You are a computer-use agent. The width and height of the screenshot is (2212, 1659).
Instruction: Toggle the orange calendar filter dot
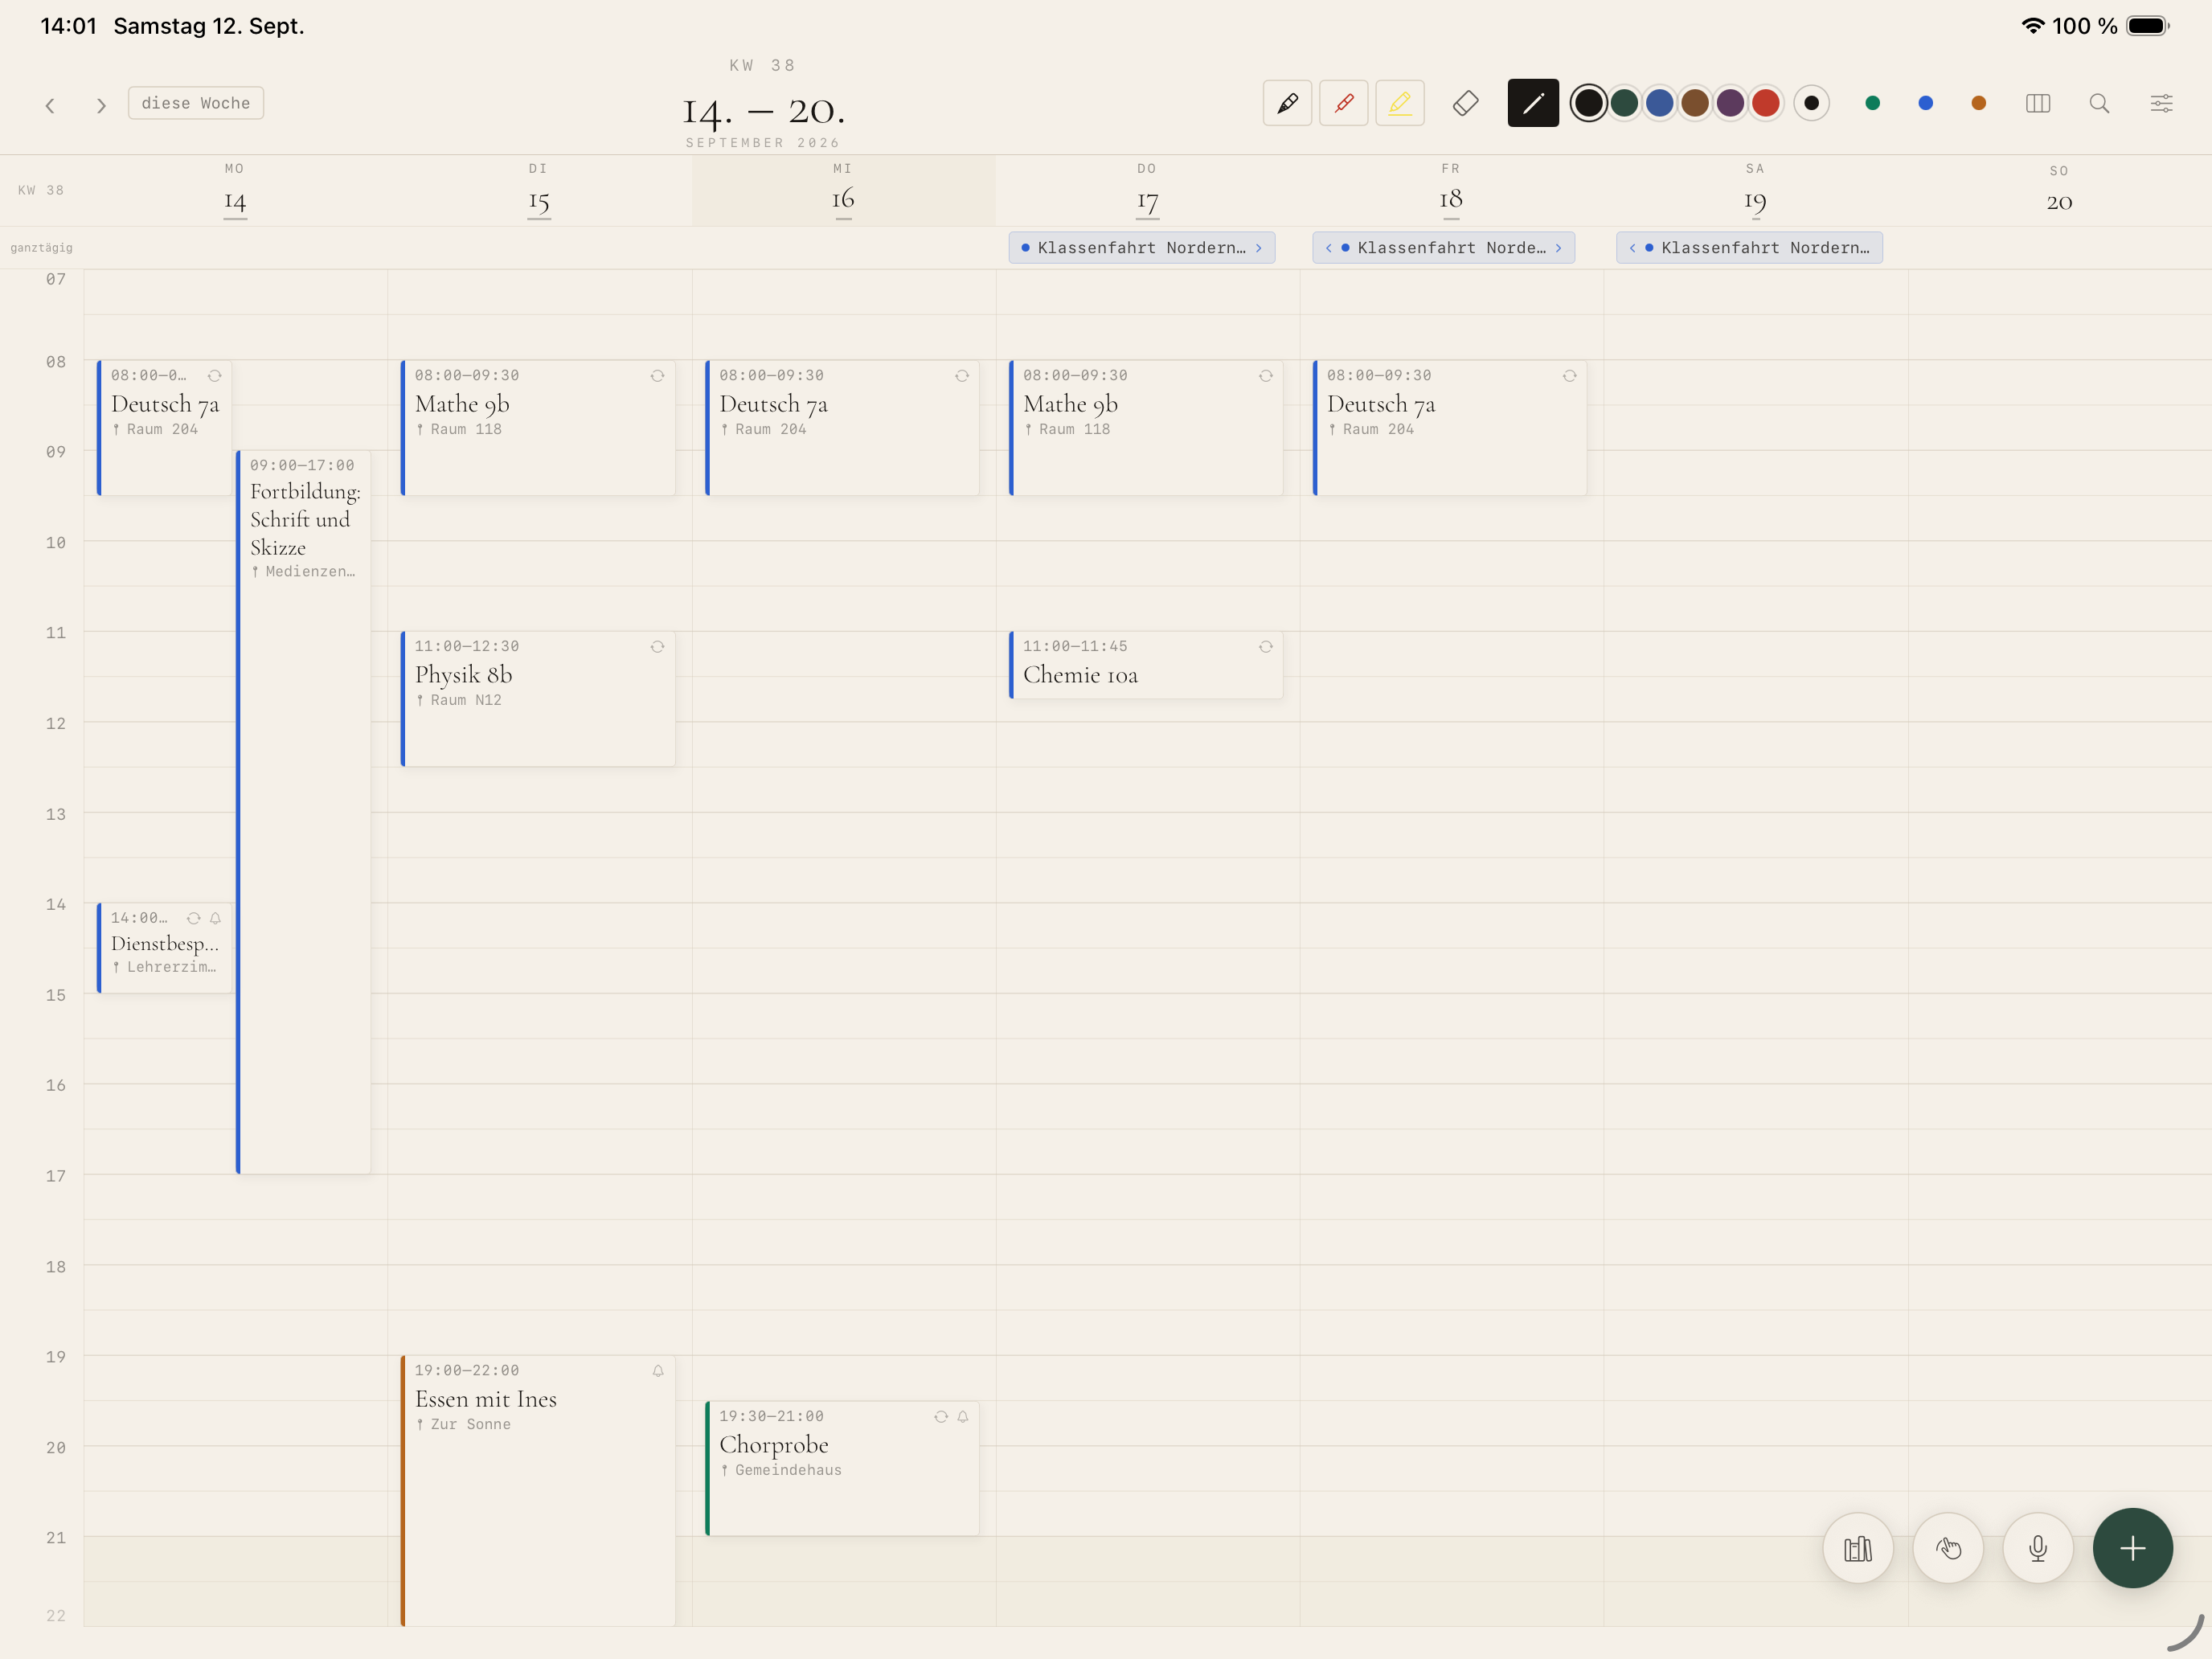1978,103
